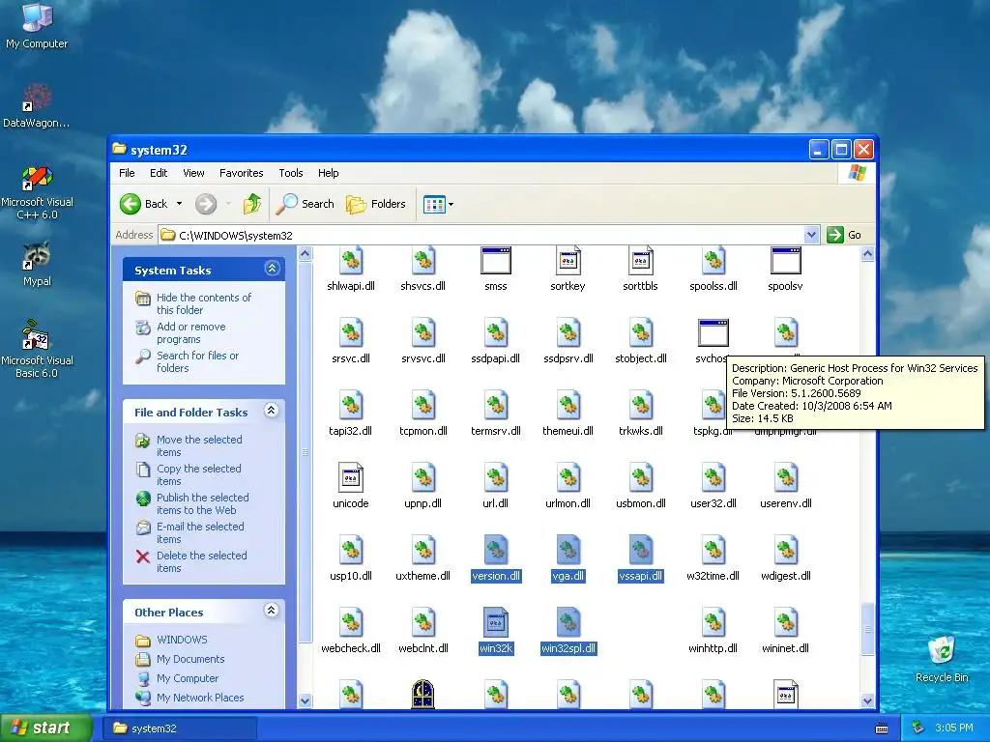The image size is (990, 742).
Task: Select the urlmon.dll file icon
Action: [568, 477]
